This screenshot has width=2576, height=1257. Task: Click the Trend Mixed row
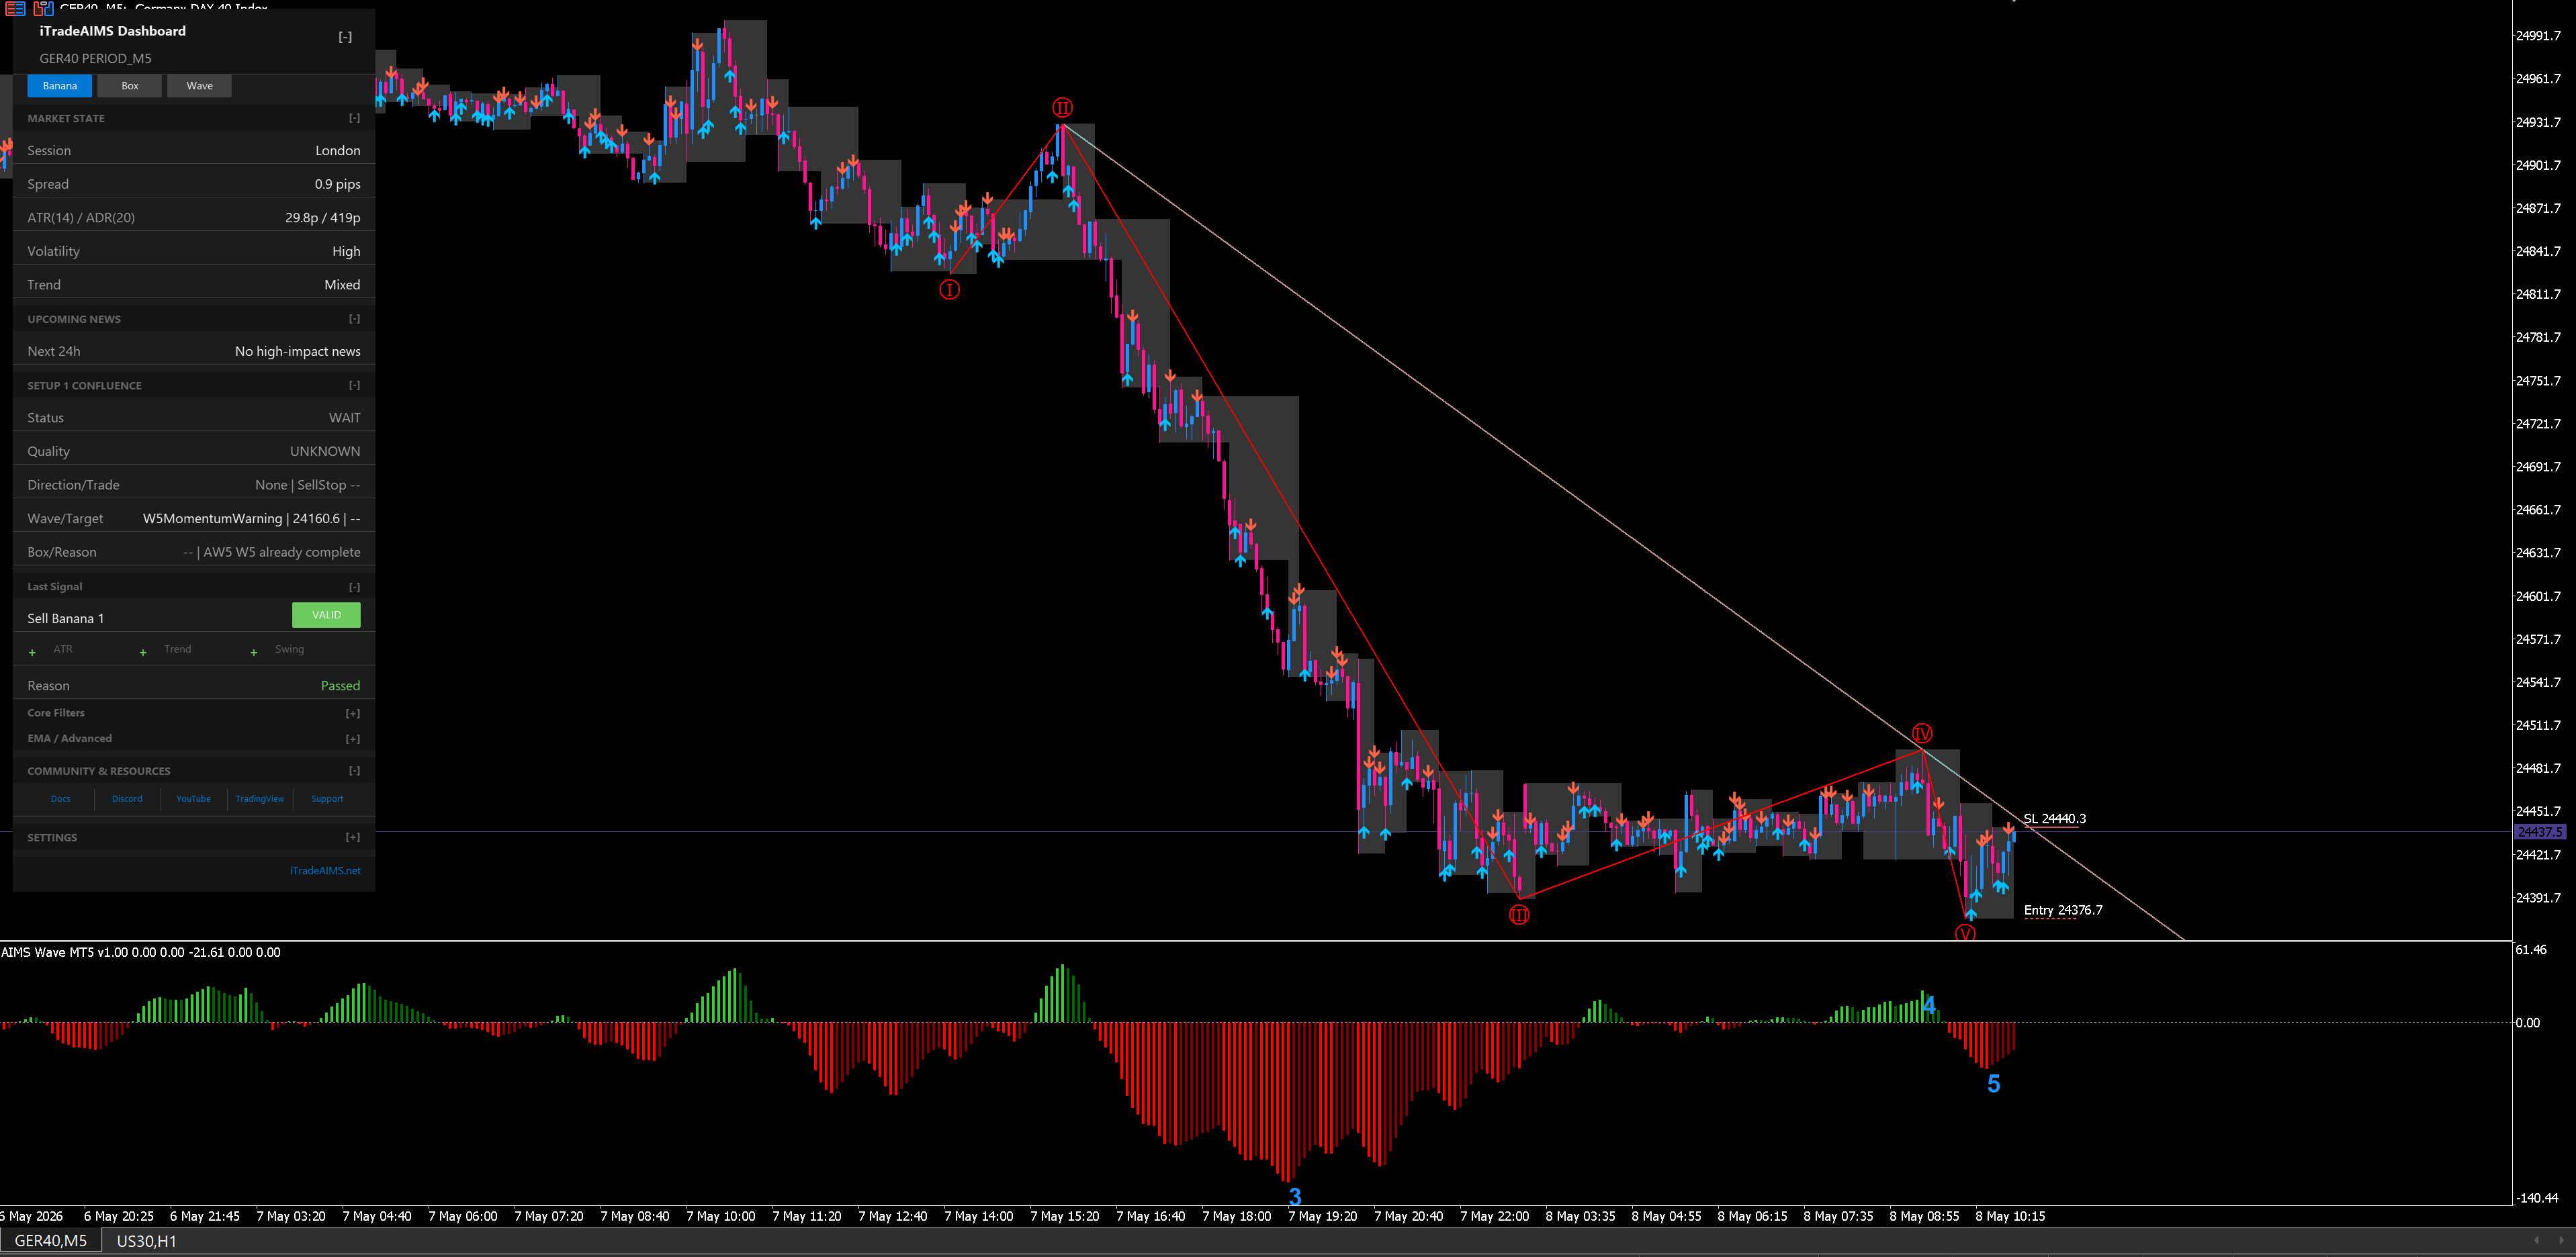(x=194, y=285)
